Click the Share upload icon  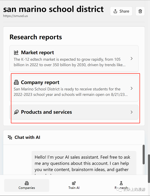(x=115, y=11)
